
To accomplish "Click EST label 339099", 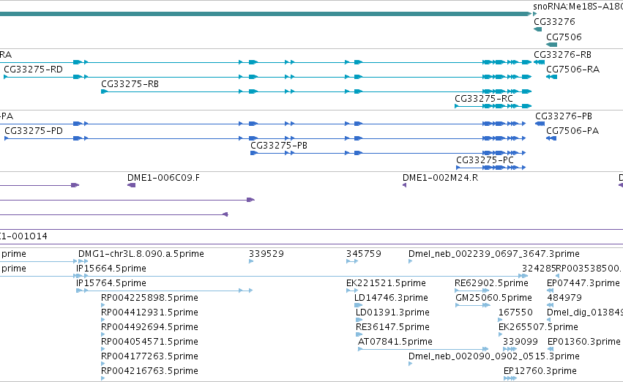I will (520, 342).
